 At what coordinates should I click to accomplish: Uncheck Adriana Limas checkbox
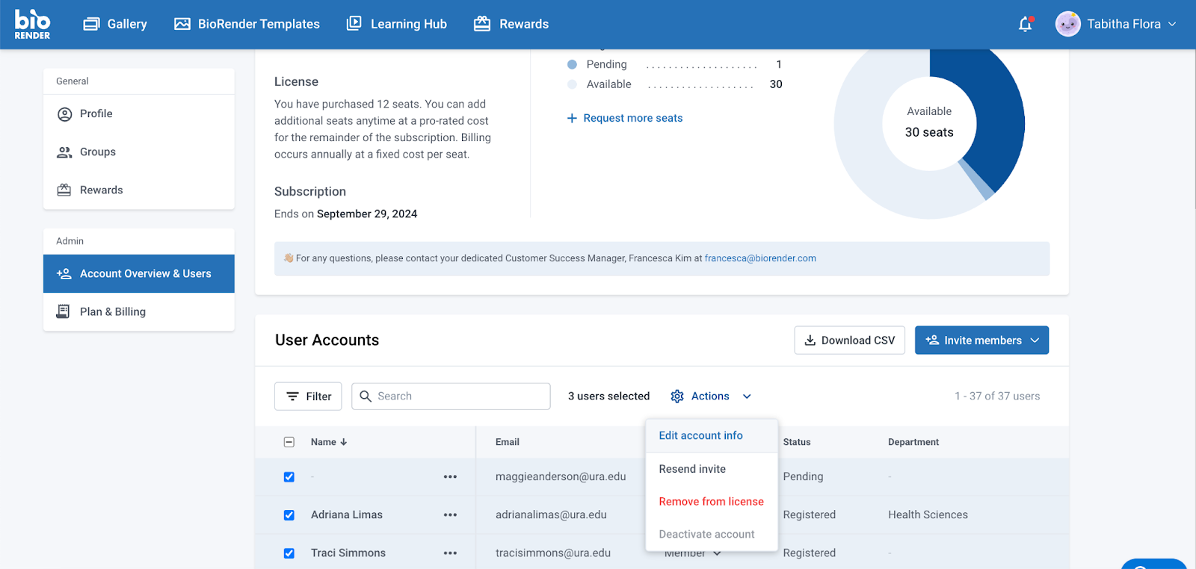[x=289, y=515]
